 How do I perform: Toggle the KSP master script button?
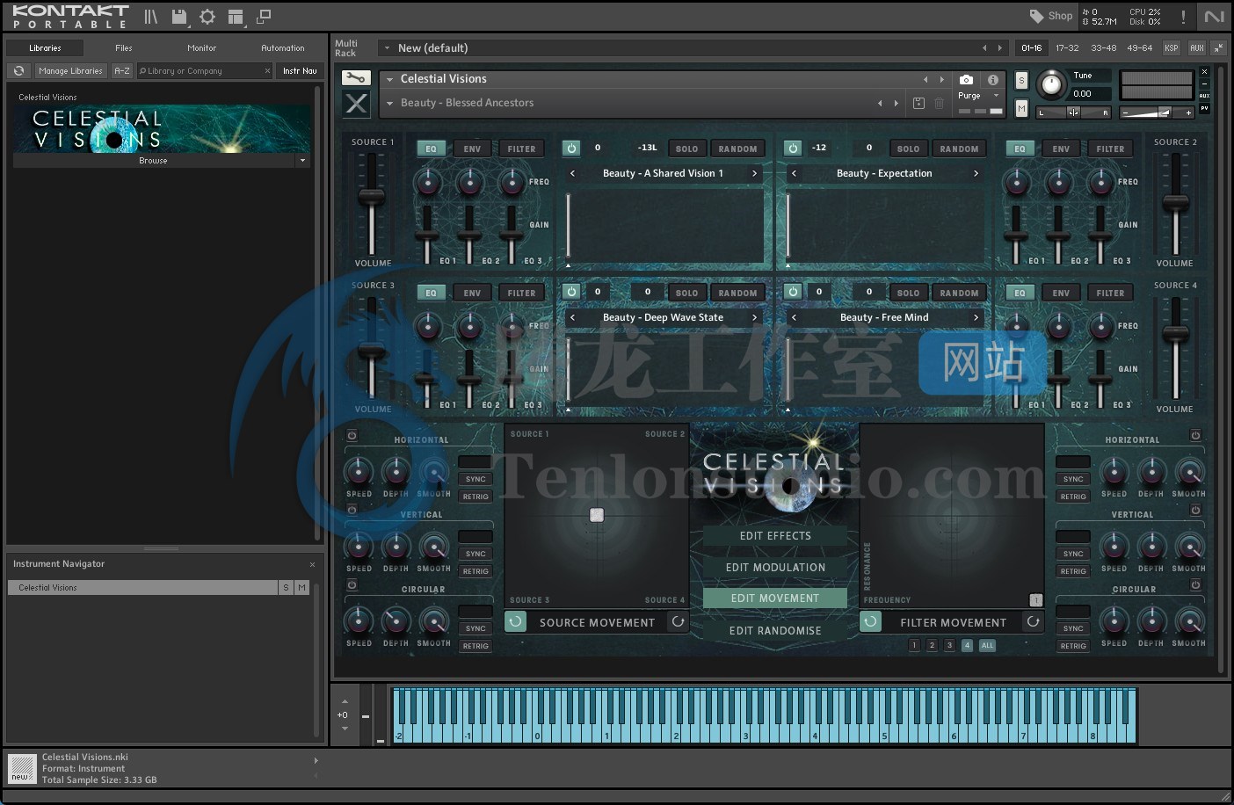(1172, 47)
